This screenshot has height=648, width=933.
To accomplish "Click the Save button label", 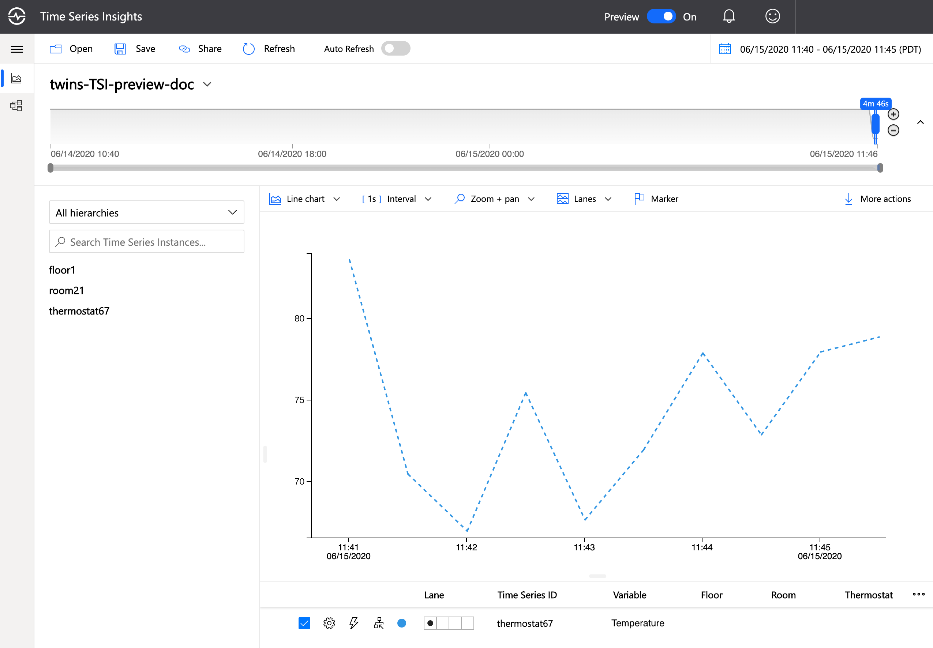I will tap(145, 49).
